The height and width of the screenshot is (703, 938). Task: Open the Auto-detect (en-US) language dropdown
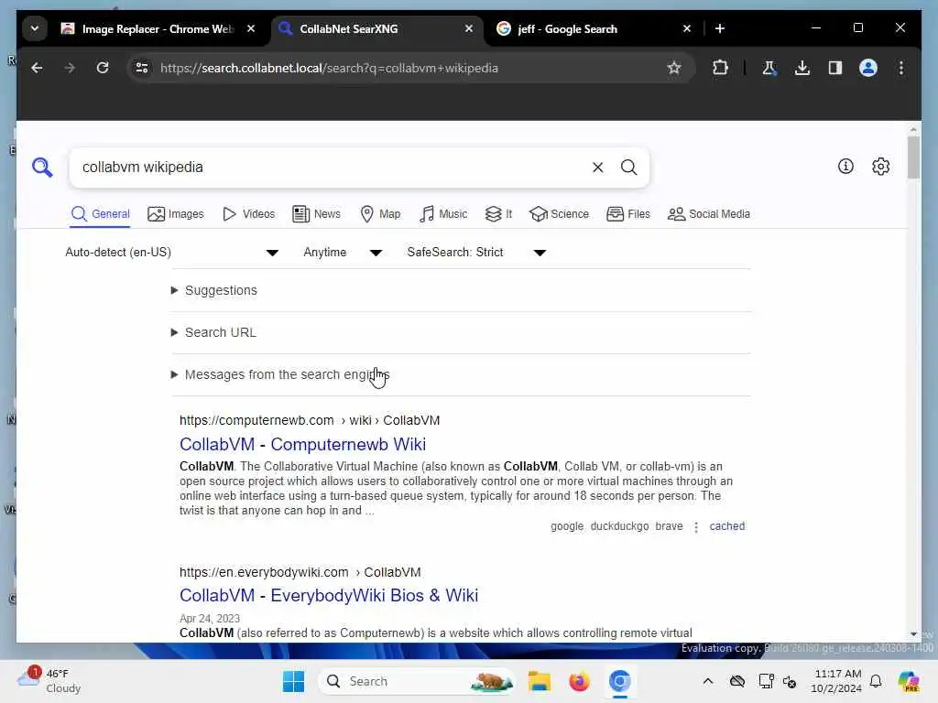[x=171, y=253]
